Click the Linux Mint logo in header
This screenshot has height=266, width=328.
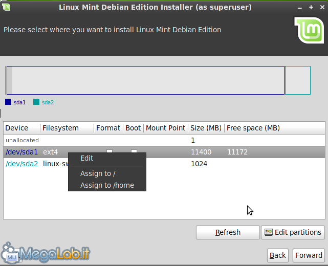point(309,31)
